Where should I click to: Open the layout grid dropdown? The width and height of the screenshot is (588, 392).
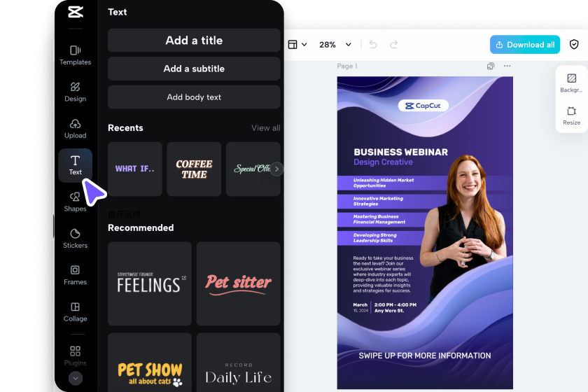[297, 45]
